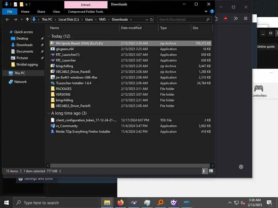Open the Share ribbon tab

click(41, 12)
